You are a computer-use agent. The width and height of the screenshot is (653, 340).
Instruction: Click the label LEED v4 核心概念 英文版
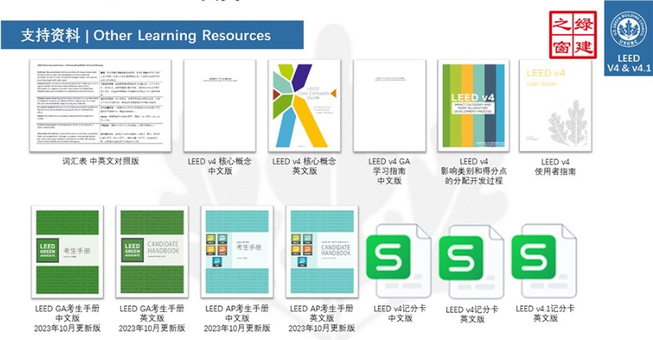pos(304,166)
